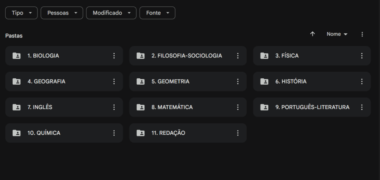Open the Fonte filter dropdown
This screenshot has height=180, width=380.
[x=157, y=13]
